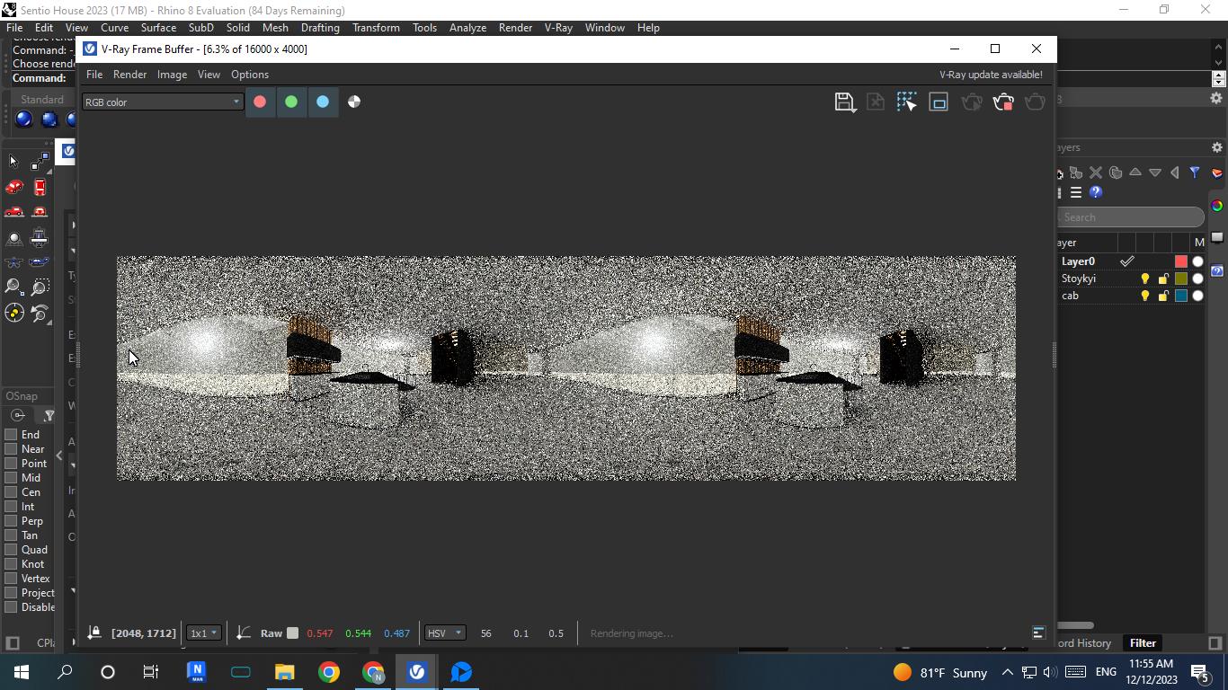Viewport: 1228px width, 690px height.
Task: Click the Filter button in Rhino status bar
Action: pos(1143,643)
